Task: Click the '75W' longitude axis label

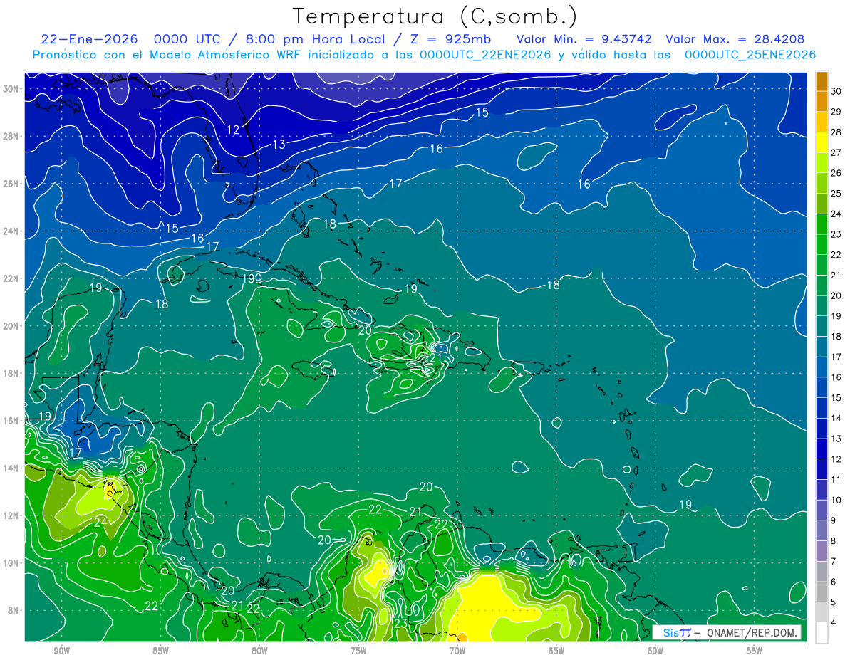Action: (x=358, y=651)
